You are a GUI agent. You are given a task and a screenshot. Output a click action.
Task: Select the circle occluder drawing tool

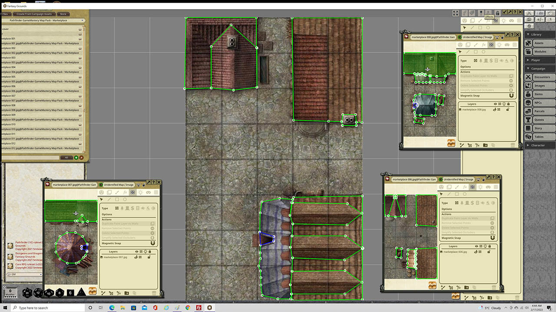(x=125, y=199)
